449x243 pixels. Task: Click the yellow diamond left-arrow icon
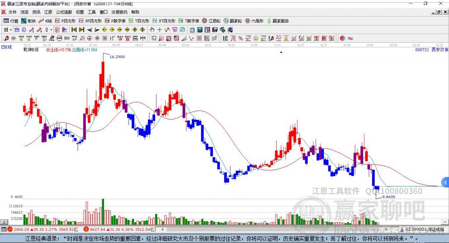pos(104,30)
